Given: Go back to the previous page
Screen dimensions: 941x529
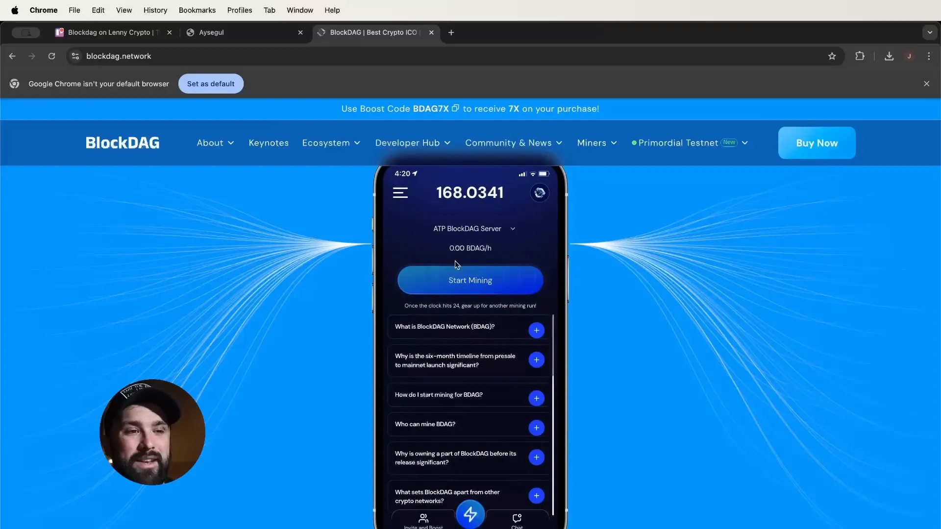Looking at the screenshot, I should (x=12, y=56).
